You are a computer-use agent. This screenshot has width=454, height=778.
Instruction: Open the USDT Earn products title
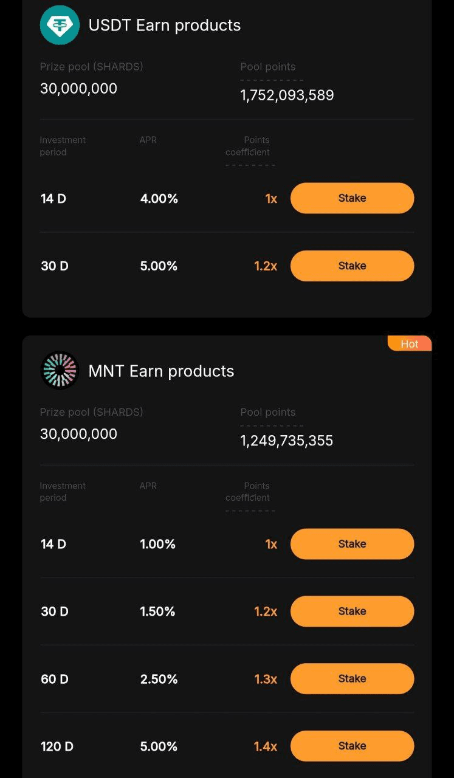tap(165, 25)
